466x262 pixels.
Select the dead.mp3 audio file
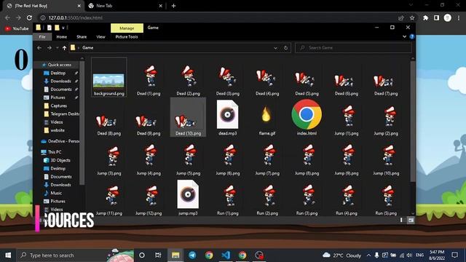tap(228, 114)
